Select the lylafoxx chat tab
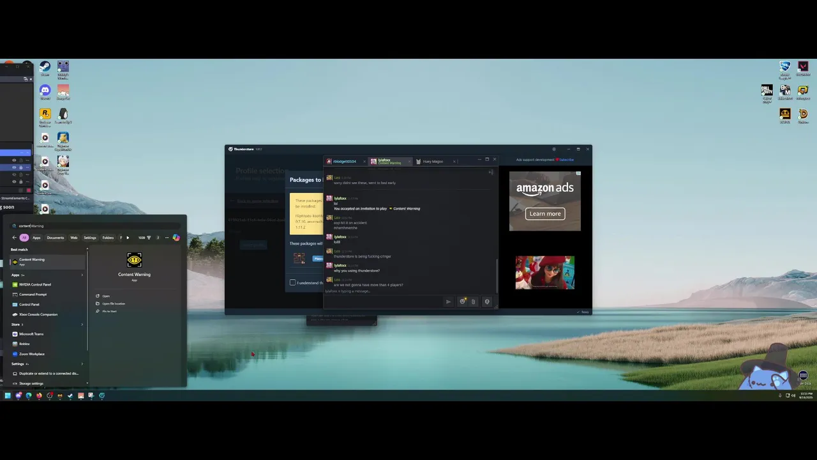 [389, 162]
